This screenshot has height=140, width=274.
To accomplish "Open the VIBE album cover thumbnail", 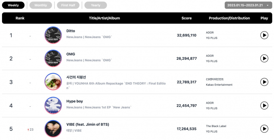I will (53, 129).
